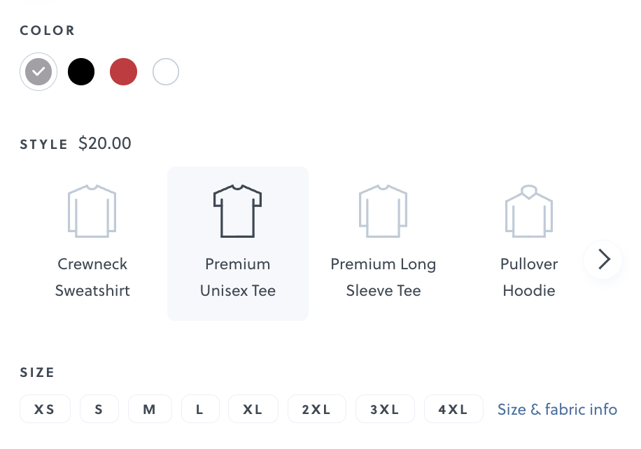Choose size XS
Image resolution: width=641 pixels, height=449 pixels.
click(45, 409)
